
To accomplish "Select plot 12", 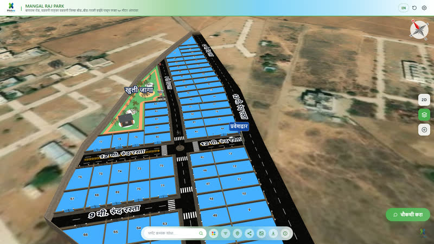I will point(234,166).
